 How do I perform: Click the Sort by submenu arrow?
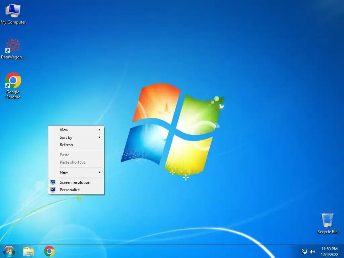coord(99,137)
